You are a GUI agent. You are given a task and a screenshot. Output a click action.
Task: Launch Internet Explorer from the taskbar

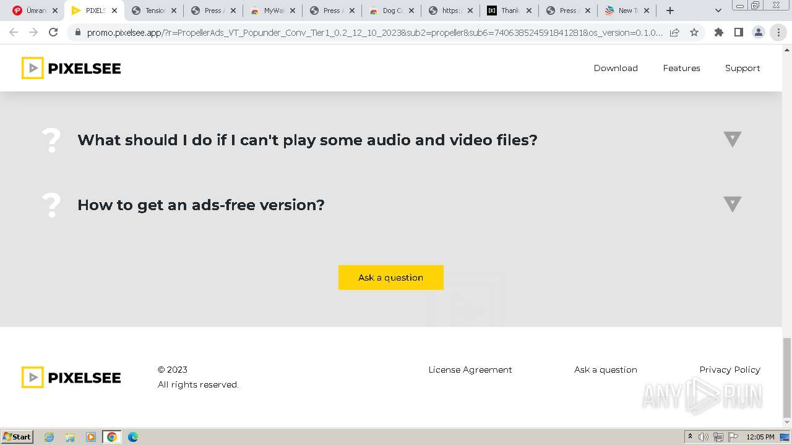point(49,437)
